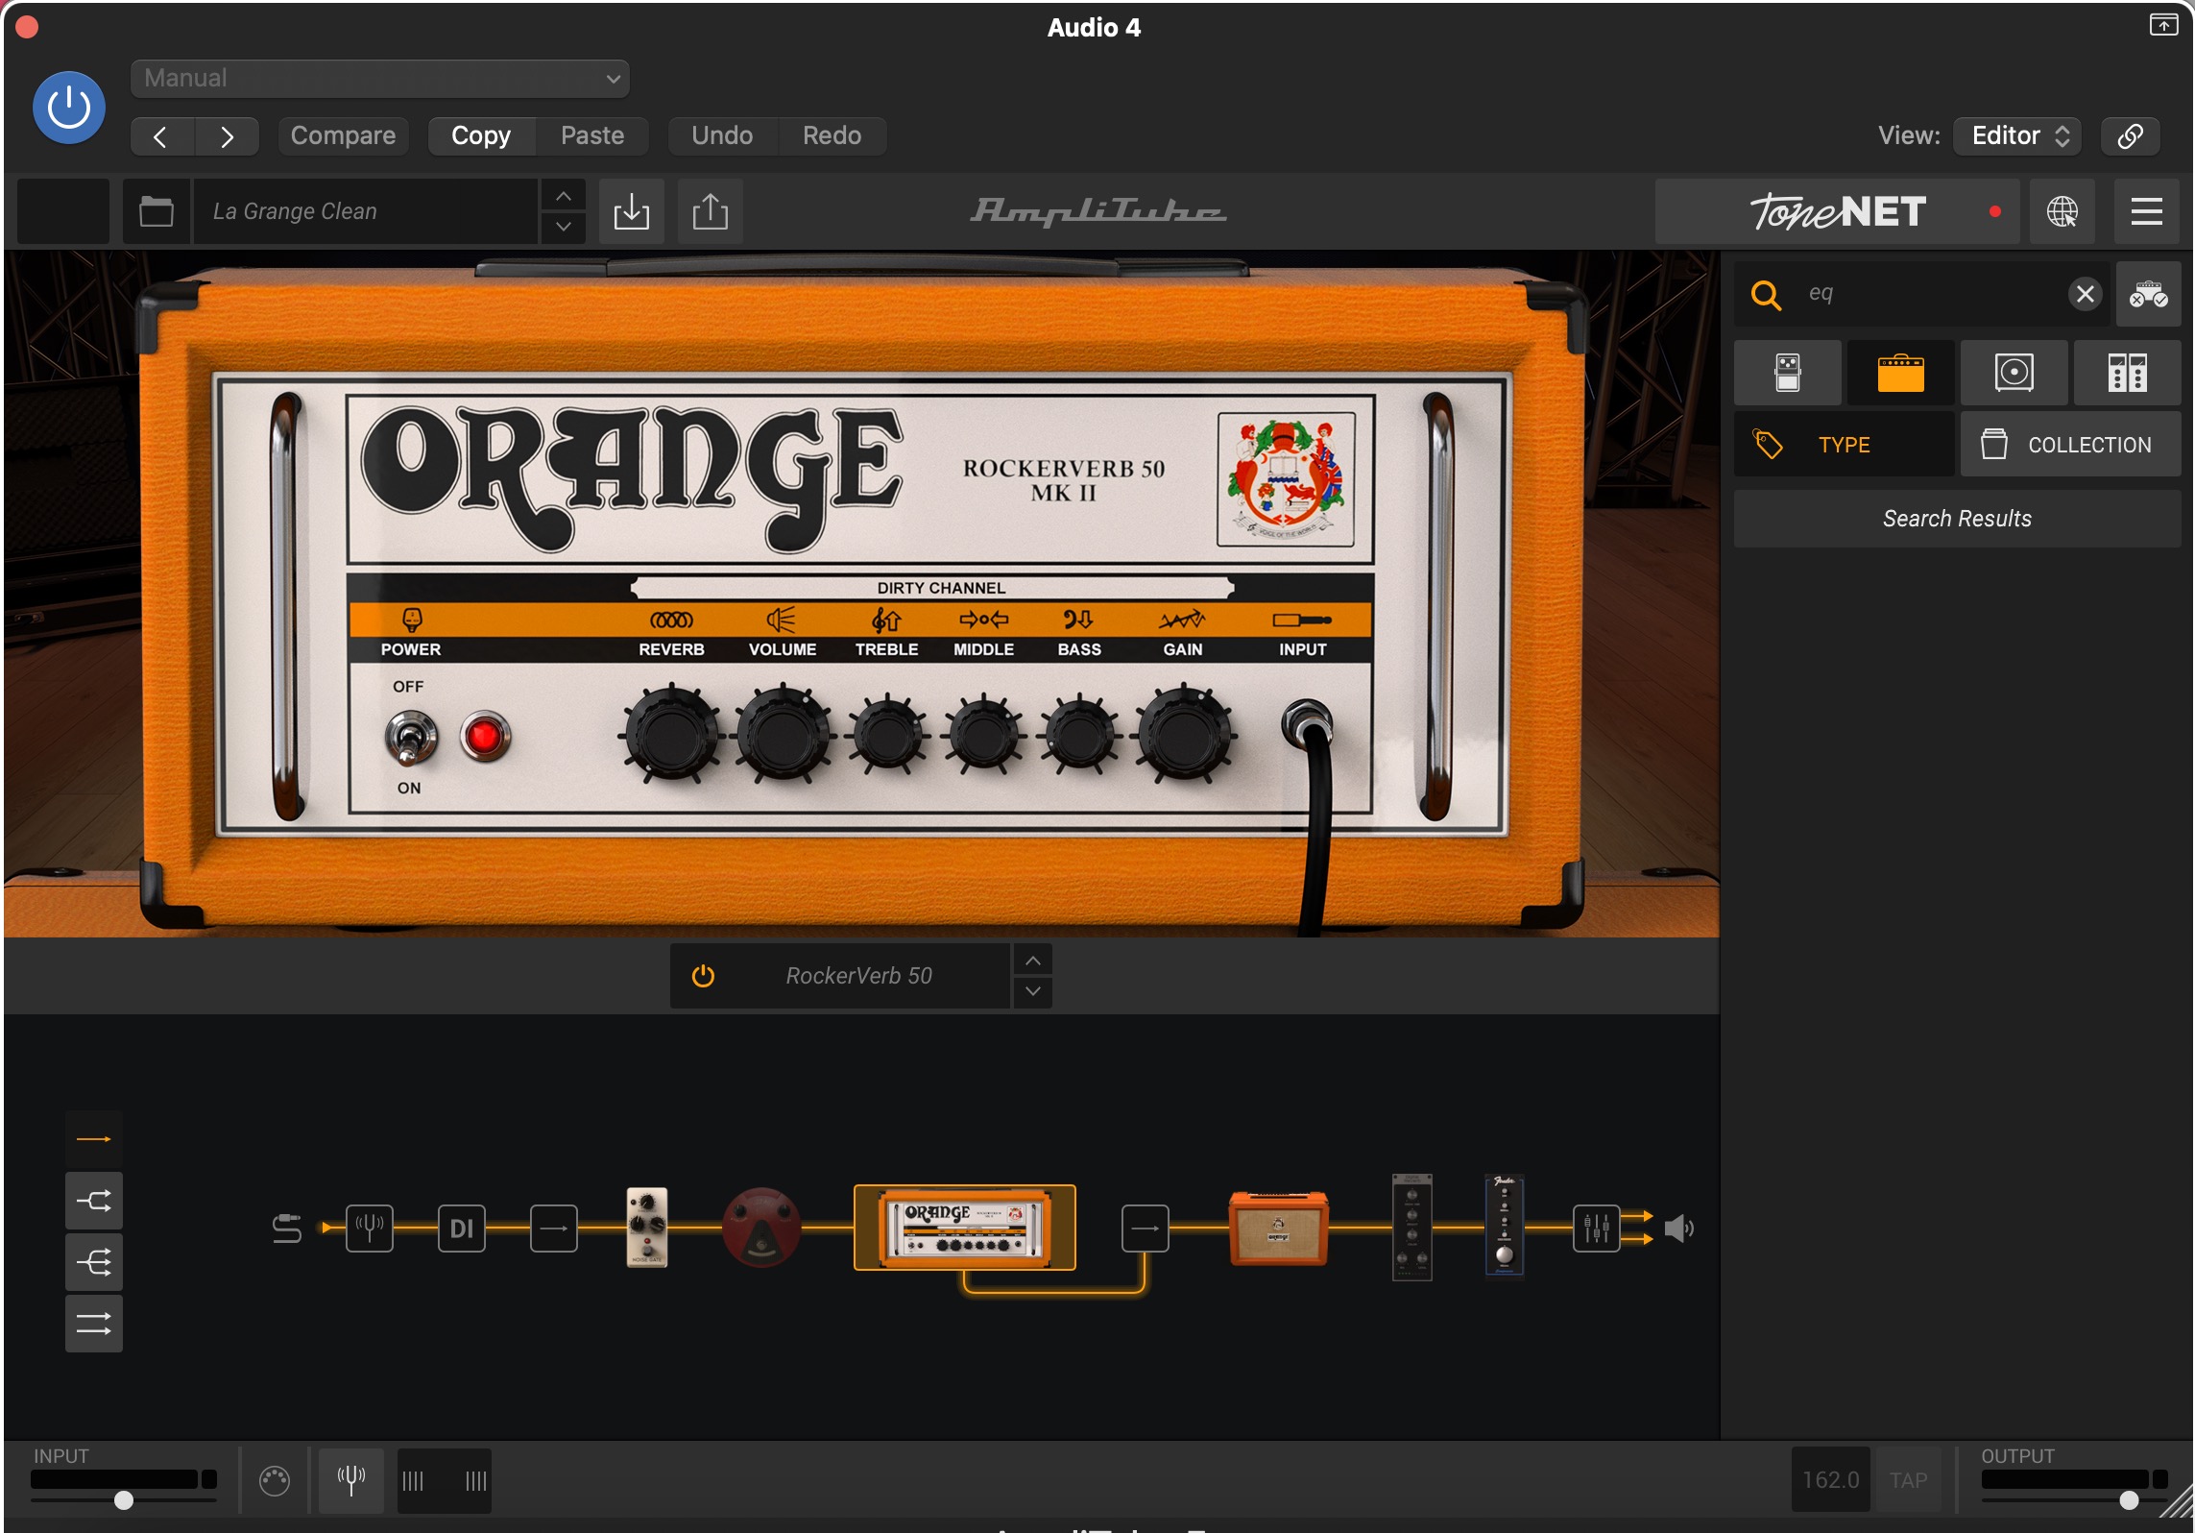Click the Paste button
This screenshot has width=2195, height=1533.
pos(592,135)
